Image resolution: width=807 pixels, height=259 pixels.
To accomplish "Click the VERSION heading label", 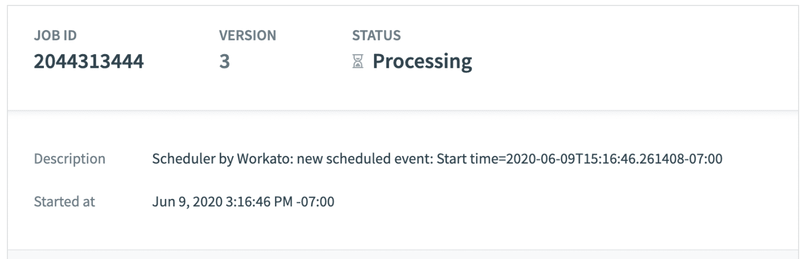I will pos(247,35).
